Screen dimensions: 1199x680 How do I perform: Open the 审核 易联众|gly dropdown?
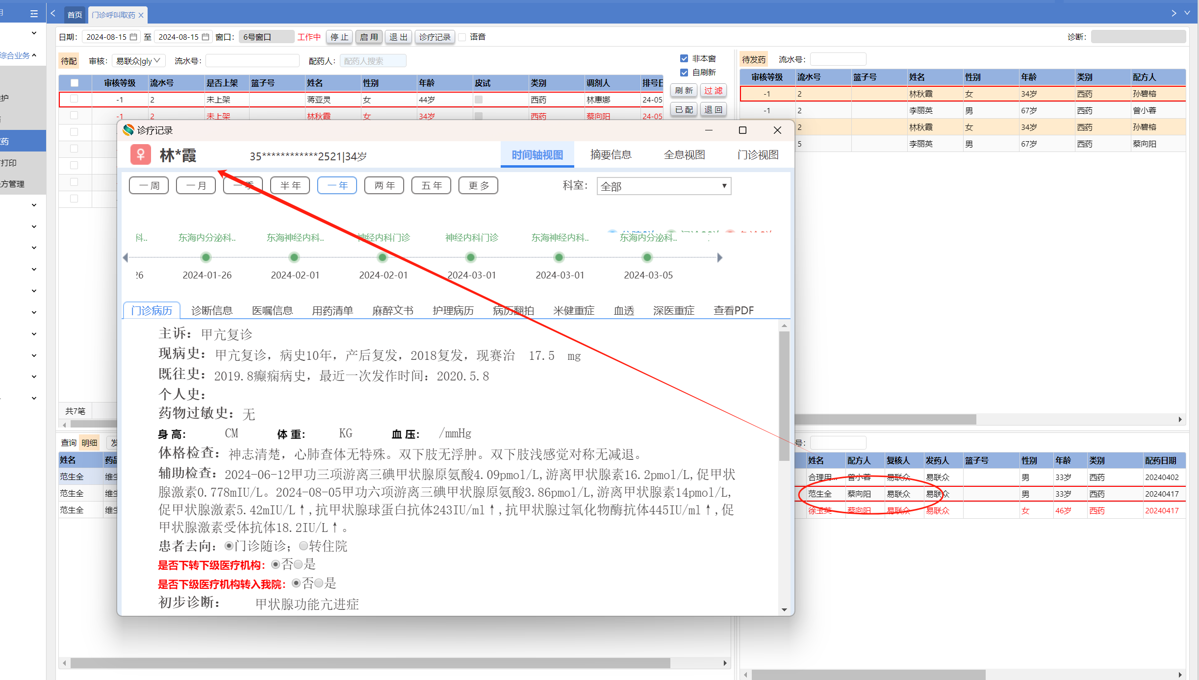click(x=138, y=61)
